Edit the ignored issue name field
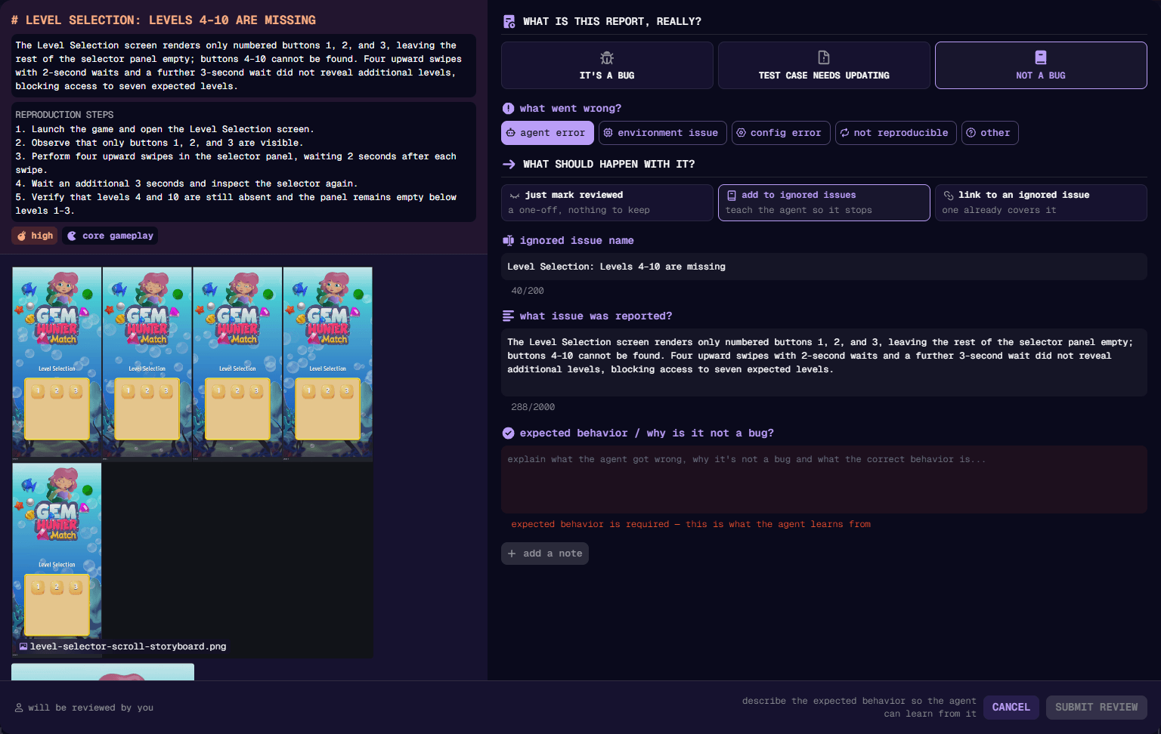Image resolution: width=1161 pixels, height=734 pixels. 824,267
